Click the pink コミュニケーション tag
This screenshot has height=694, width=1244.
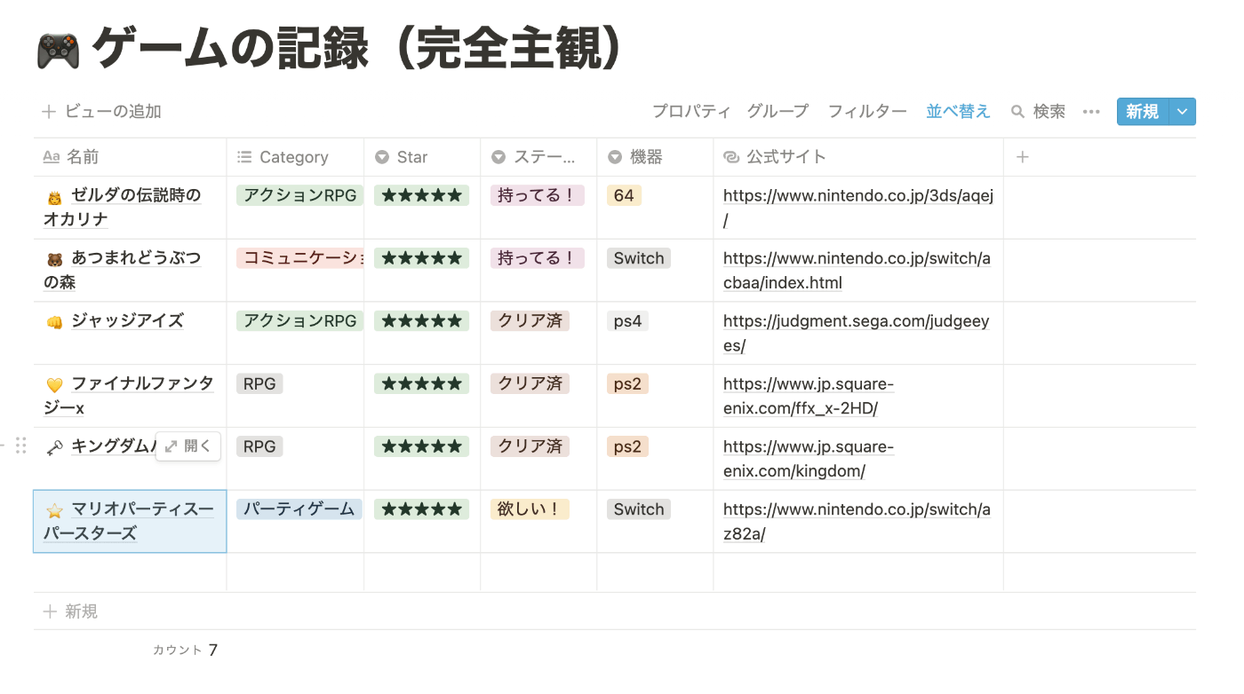click(300, 258)
